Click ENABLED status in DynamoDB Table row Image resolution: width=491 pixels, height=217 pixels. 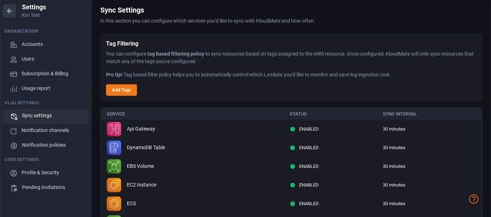(x=309, y=148)
